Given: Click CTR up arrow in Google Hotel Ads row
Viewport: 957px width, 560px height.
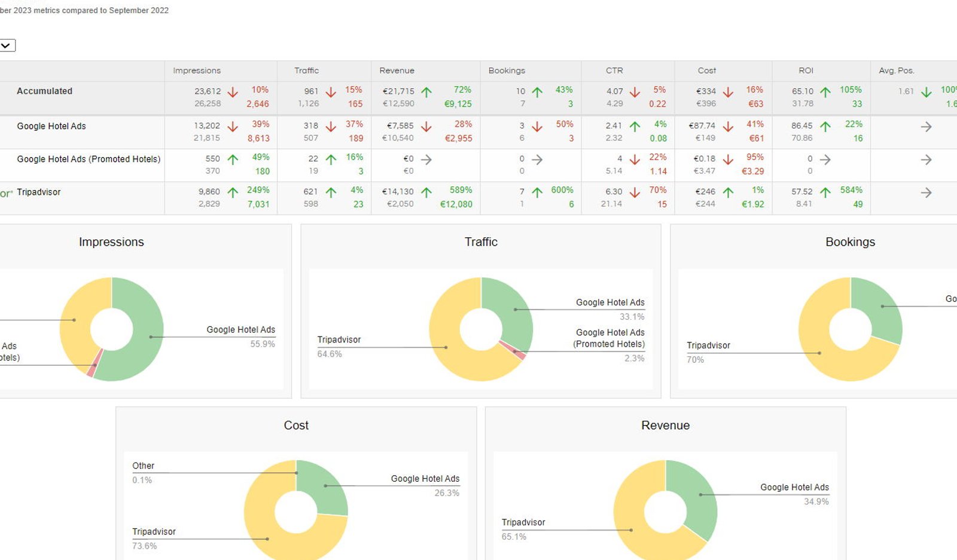Looking at the screenshot, I should [635, 127].
